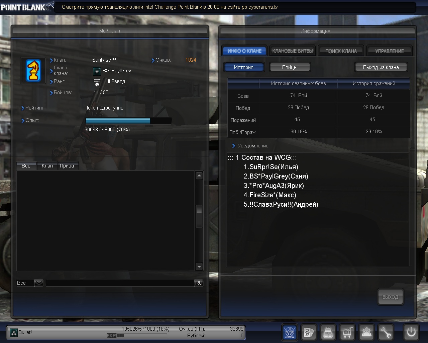Image resolution: width=428 pixels, height=343 pixels.
Task: Click the power quit icon
Action: click(411, 332)
